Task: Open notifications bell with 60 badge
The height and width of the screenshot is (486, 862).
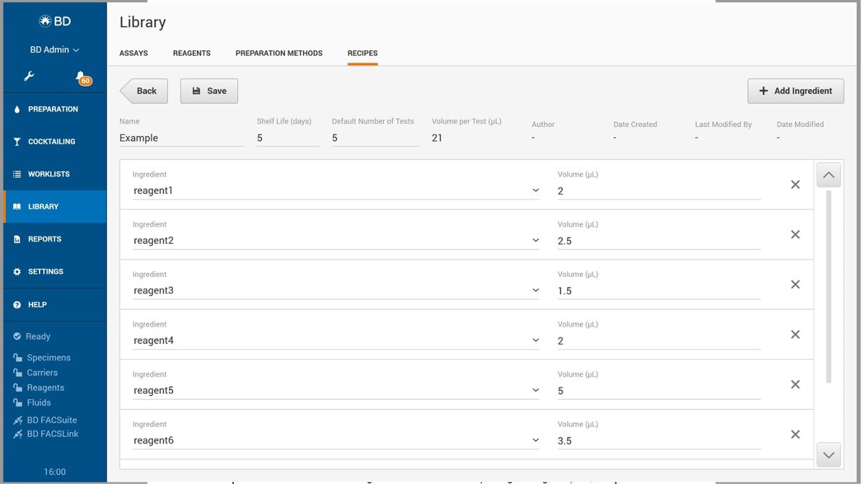Action: 83,79
